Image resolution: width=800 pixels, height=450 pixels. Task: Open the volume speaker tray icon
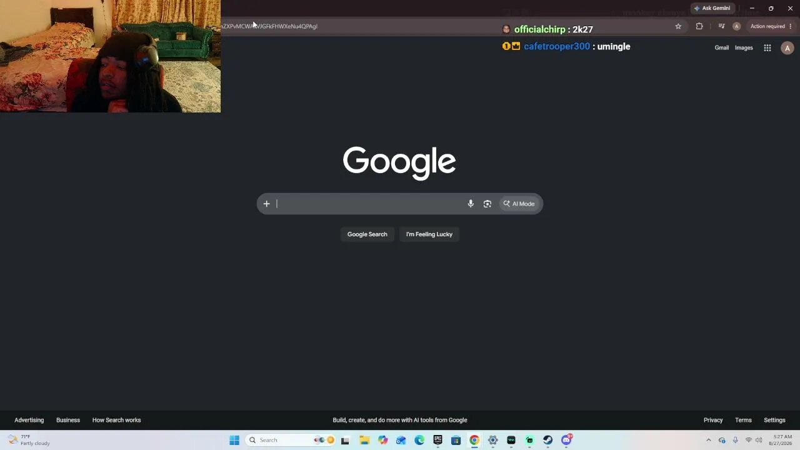pyautogui.click(x=759, y=440)
